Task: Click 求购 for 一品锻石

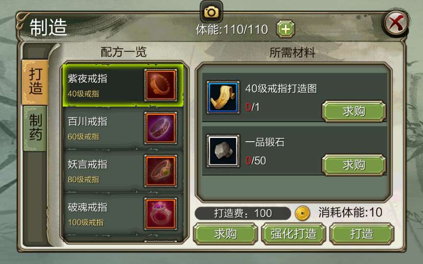Action: pos(354,165)
